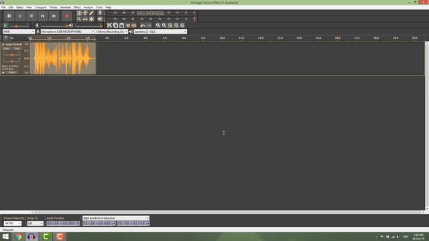Open the Project Rate 44100 dropdown
429x241 pixels.
pyautogui.click(x=12, y=224)
